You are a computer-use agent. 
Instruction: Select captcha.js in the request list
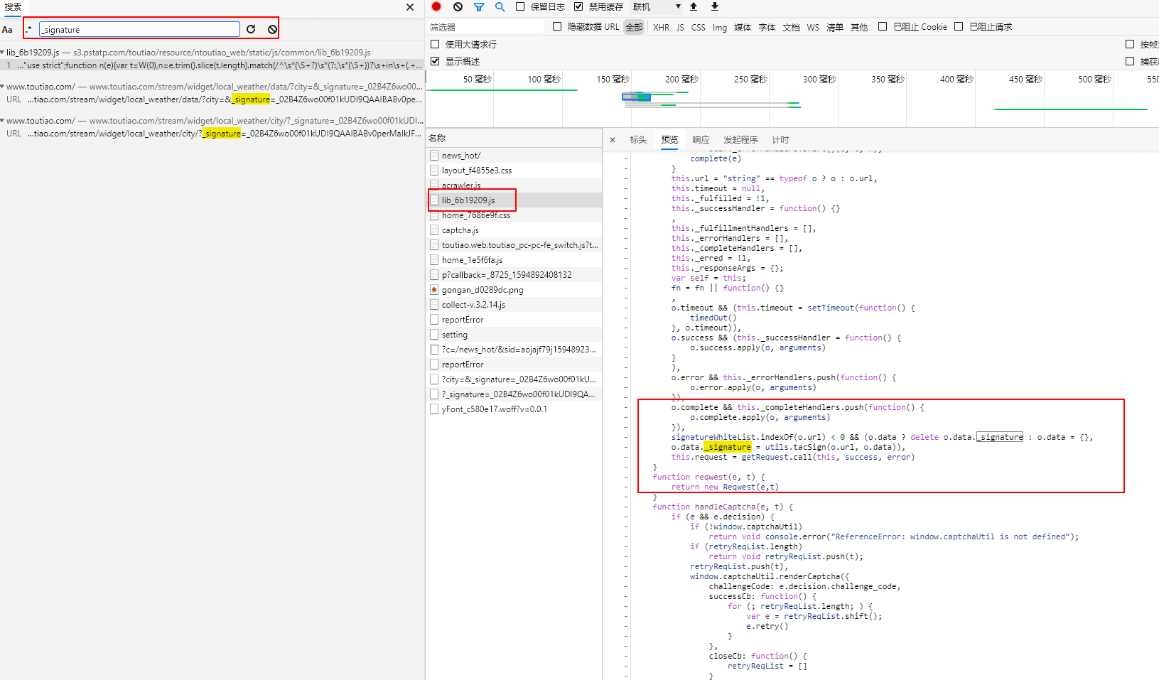[x=460, y=230]
